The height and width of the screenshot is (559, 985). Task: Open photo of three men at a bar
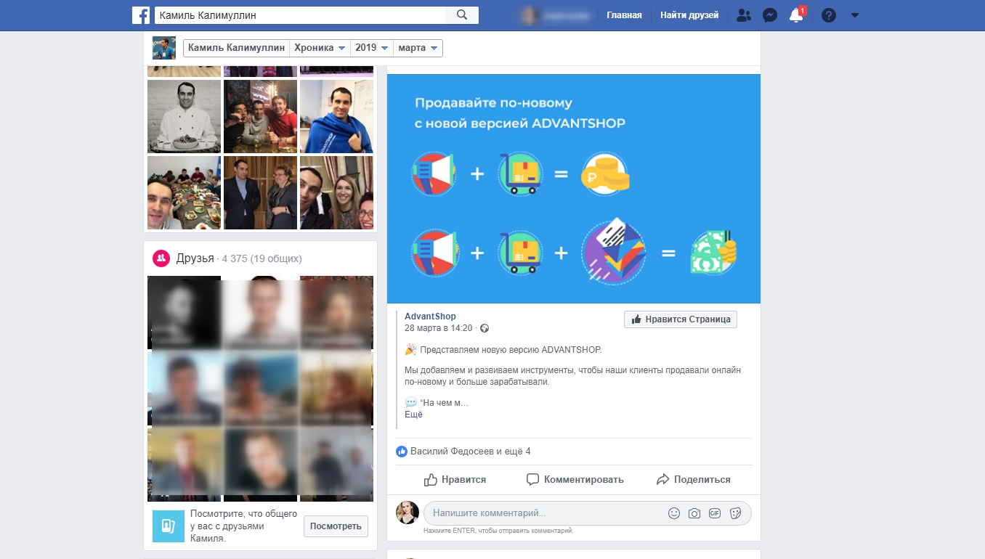[260, 116]
